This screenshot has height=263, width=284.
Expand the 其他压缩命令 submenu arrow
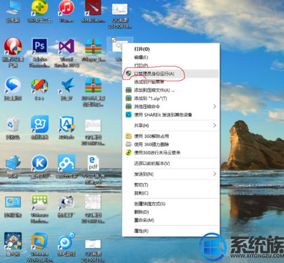215,106
